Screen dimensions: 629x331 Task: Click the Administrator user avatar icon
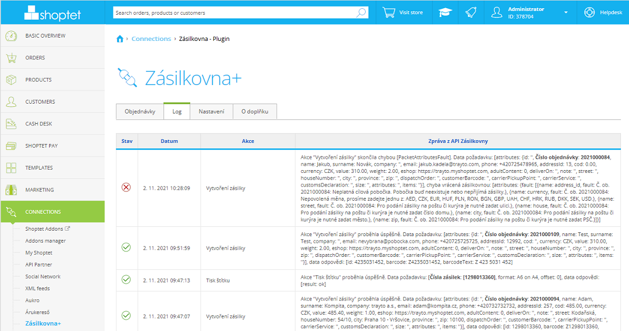[497, 13]
